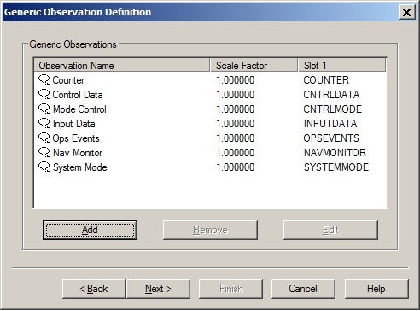Click the SYSTEMMODE slot entry
This screenshot has width=420, height=311.
[336, 167]
